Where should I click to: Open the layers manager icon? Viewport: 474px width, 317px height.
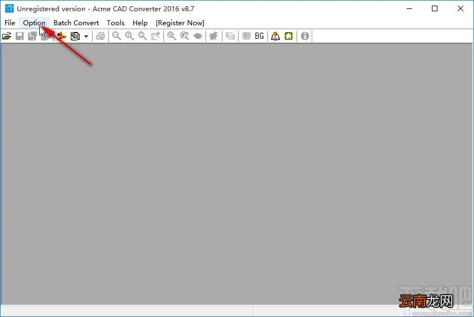coord(230,36)
